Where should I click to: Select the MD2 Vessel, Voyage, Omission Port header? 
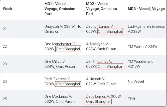tap(102, 9)
